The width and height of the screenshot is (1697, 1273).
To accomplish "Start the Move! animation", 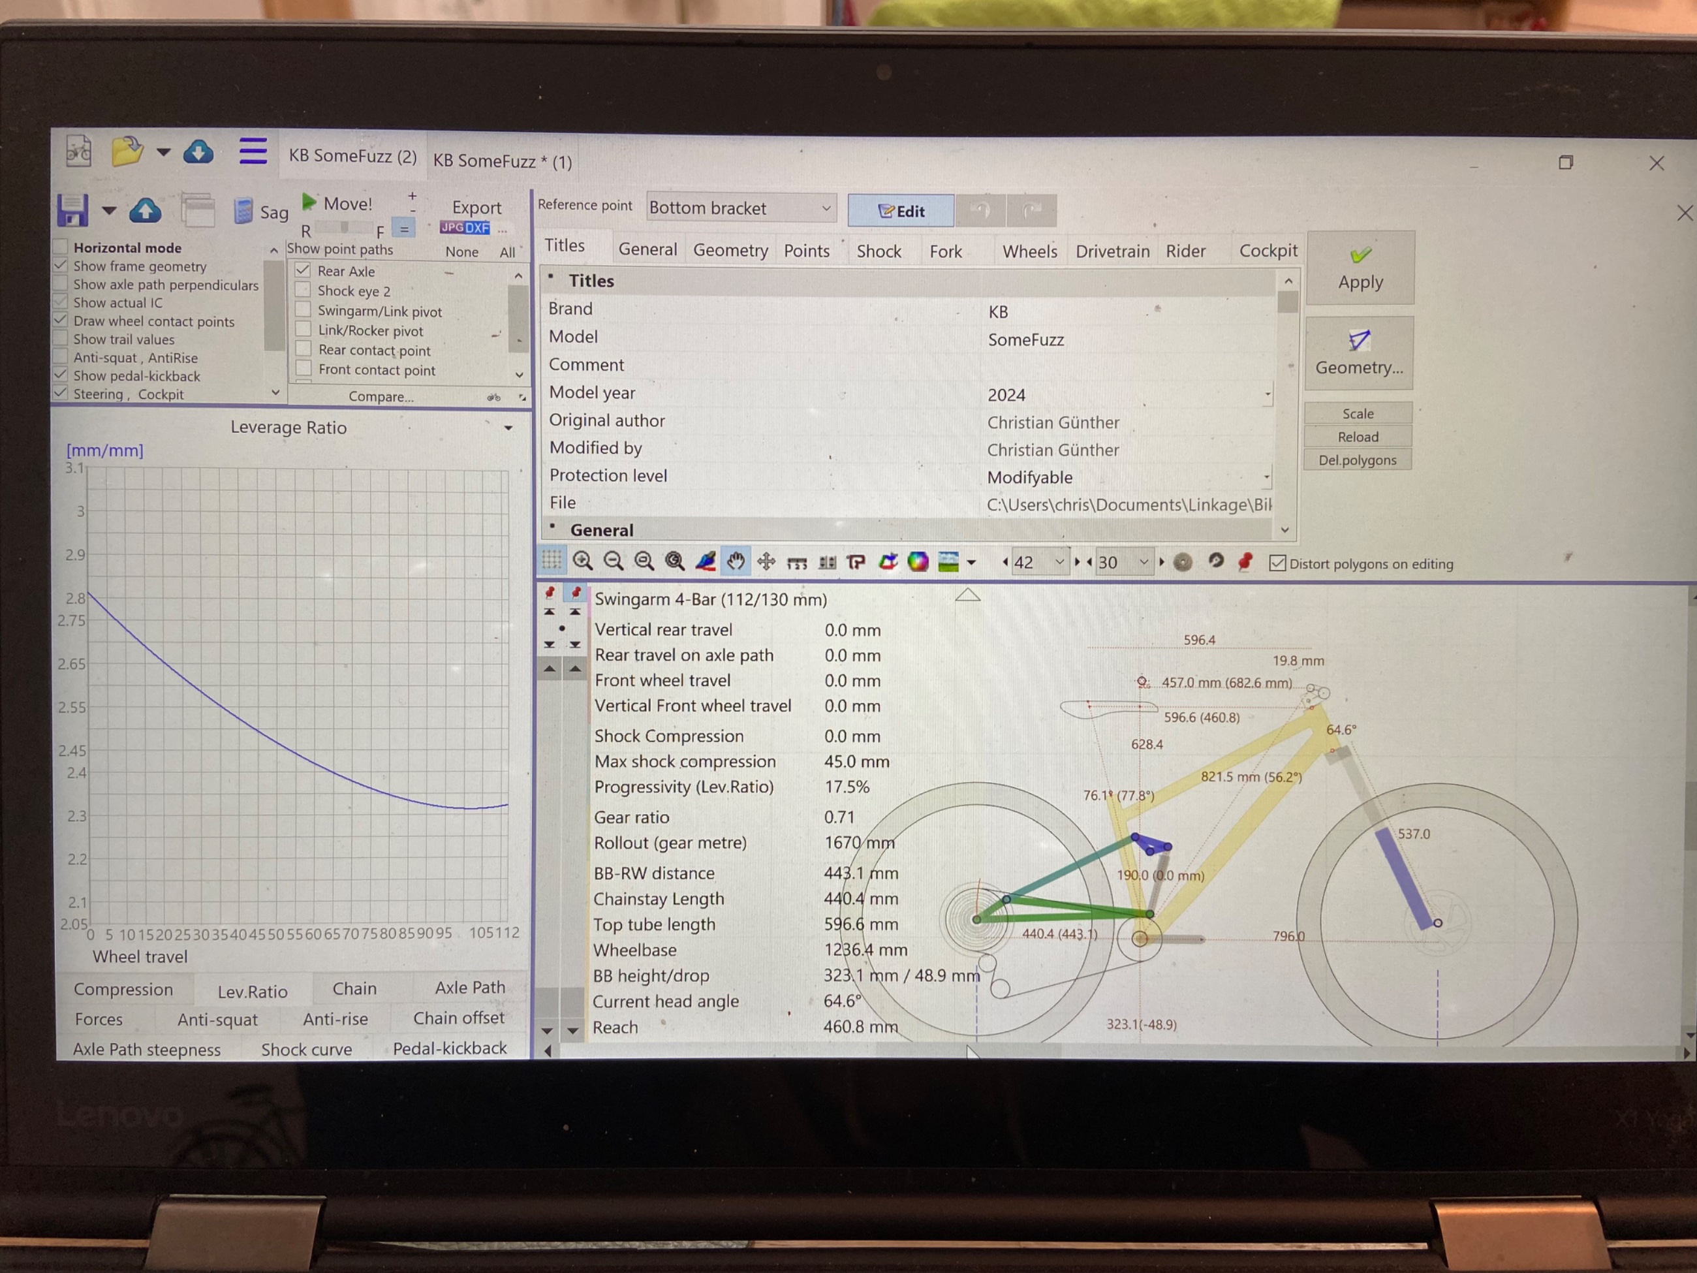I will (337, 203).
